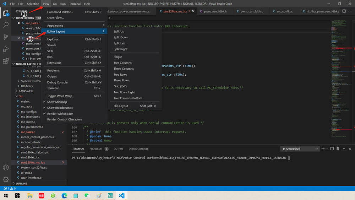Viewport: 355px width, 200px height.
Task: Toggle Show Minimap option
Action: 57,102
